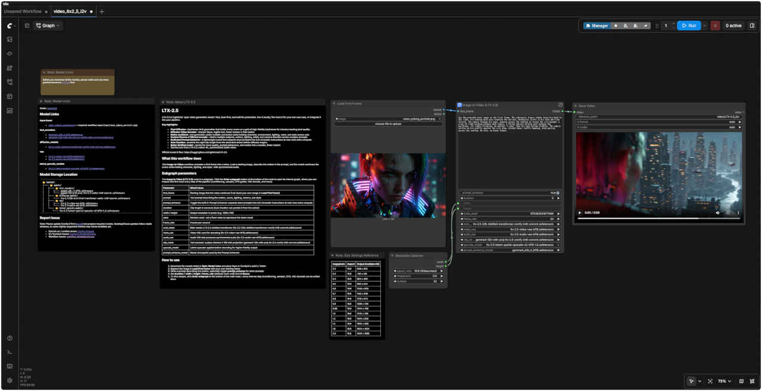The width and height of the screenshot is (762, 391).
Task: Click the star icon next to Manager
Action: tap(616, 26)
